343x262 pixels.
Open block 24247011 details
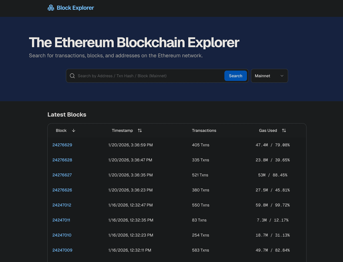[61, 220]
